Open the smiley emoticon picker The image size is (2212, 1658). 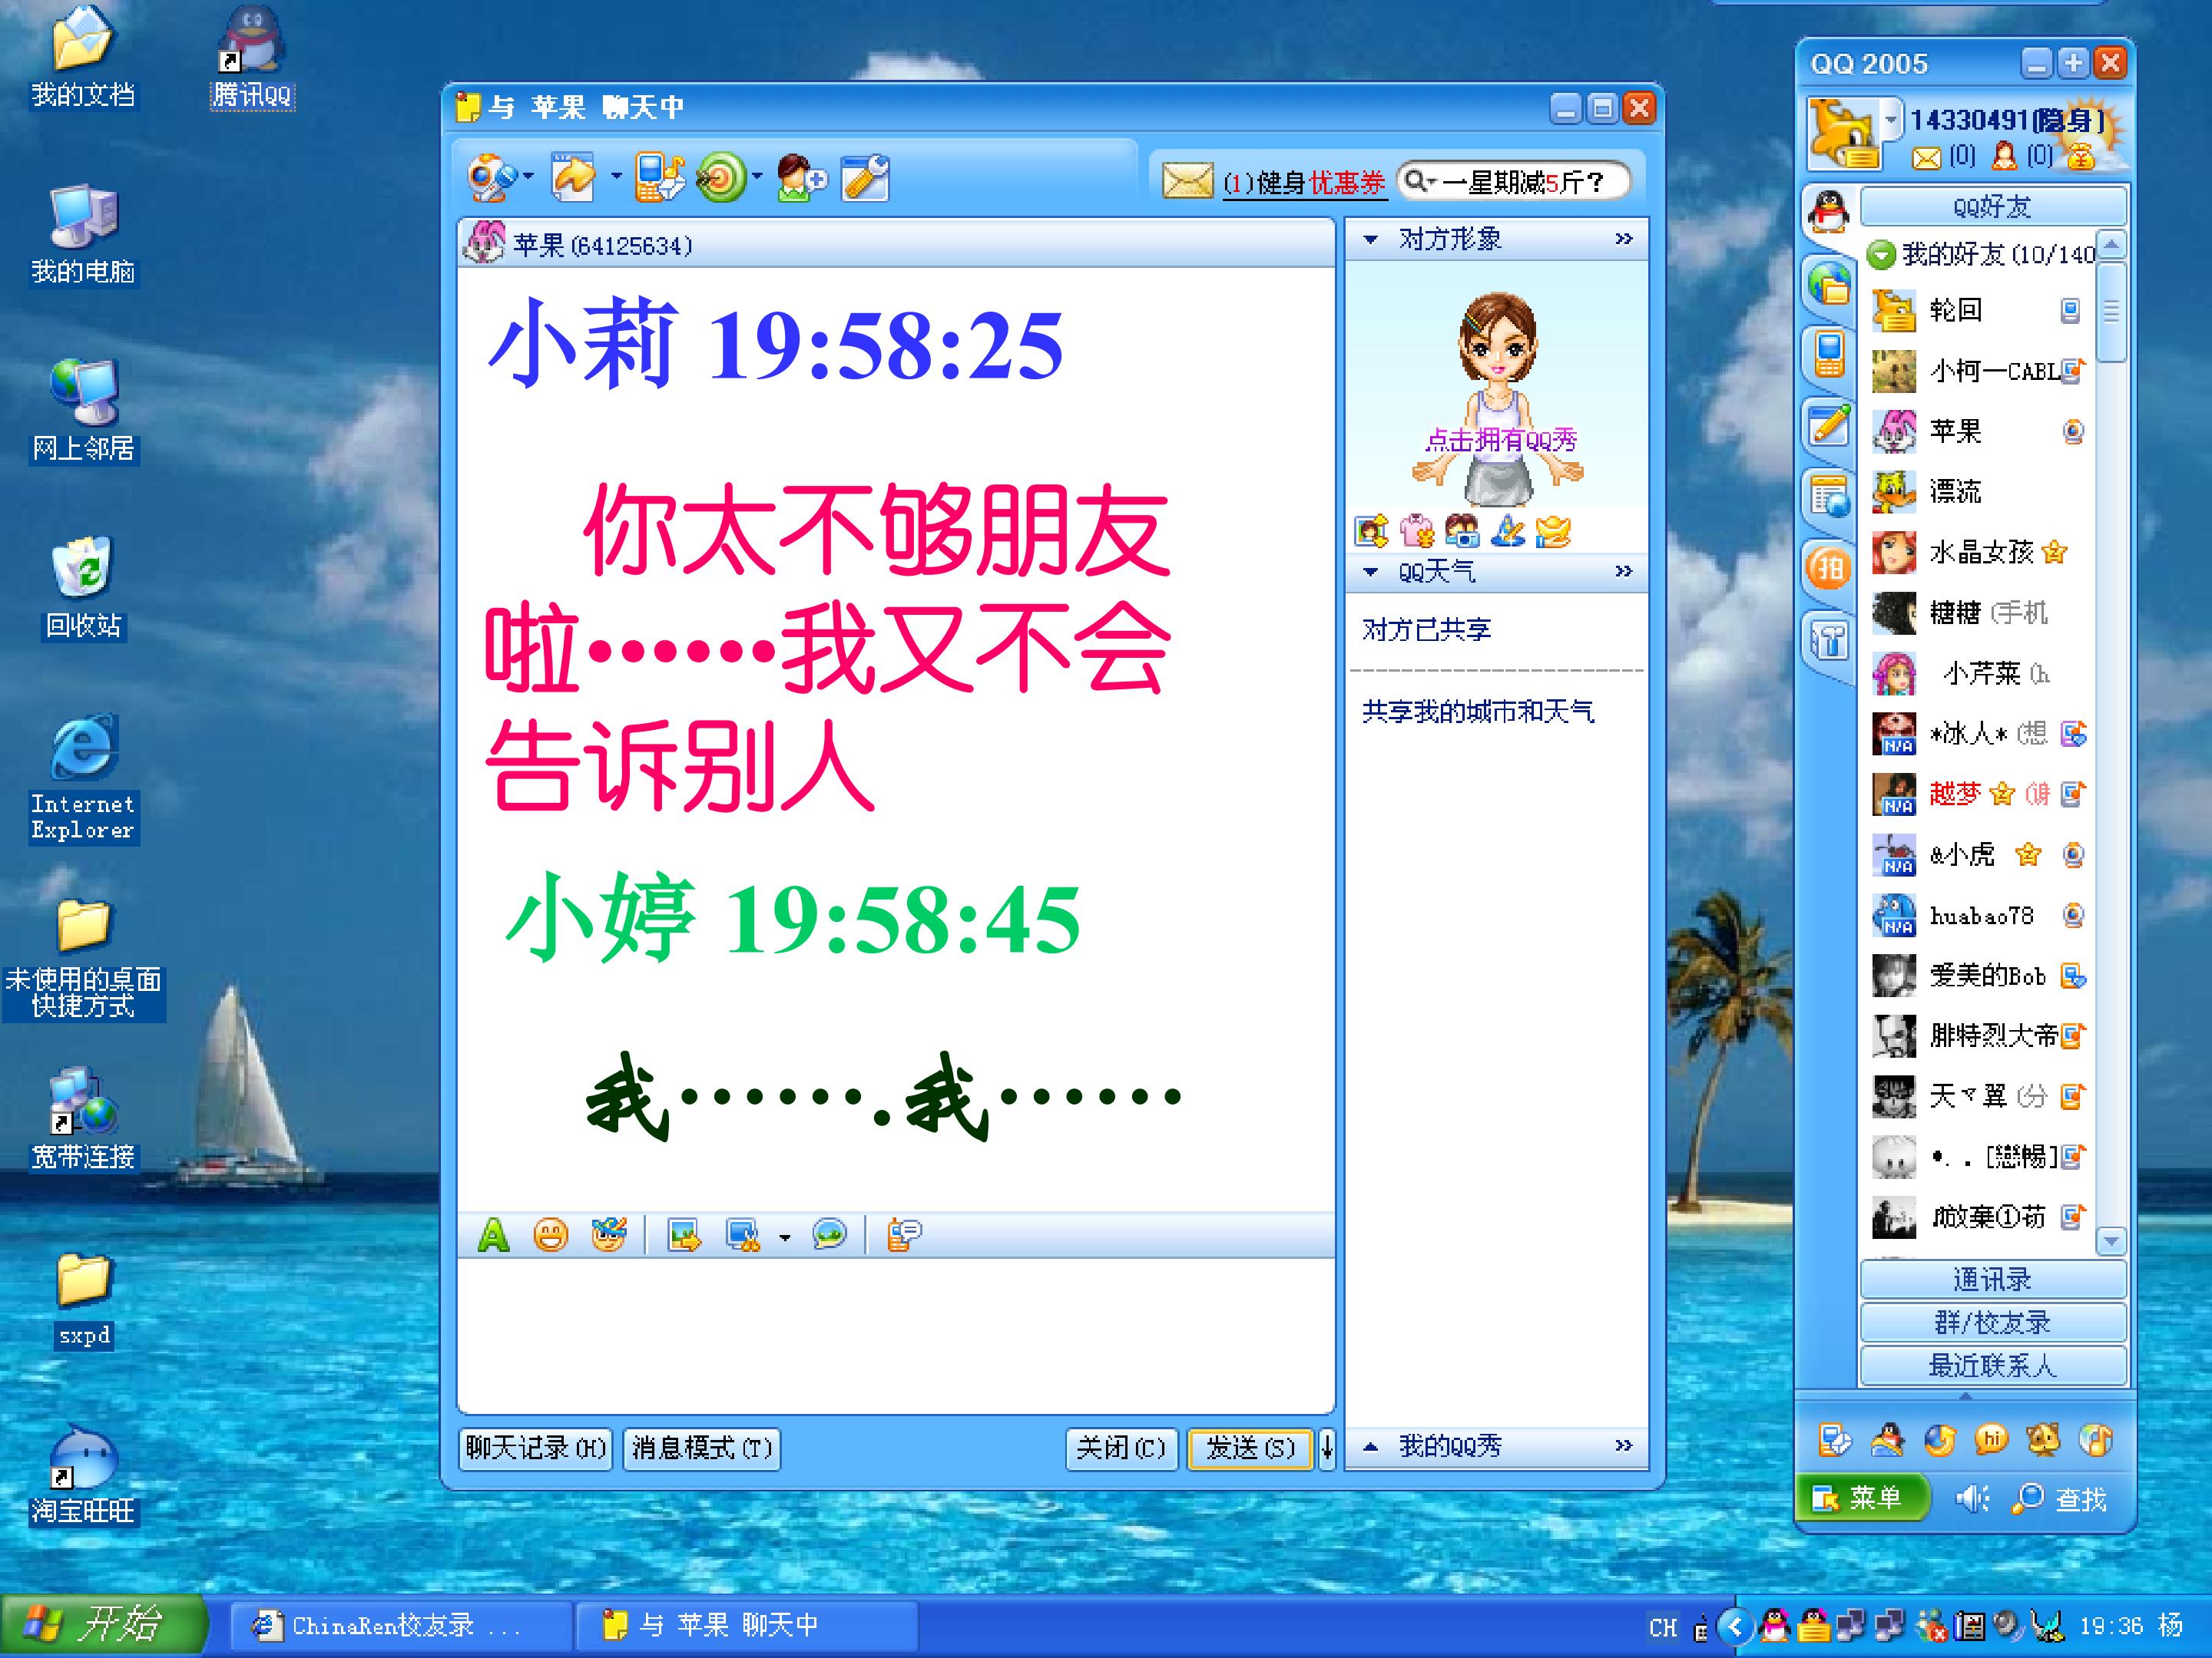[x=550, y=1237]
